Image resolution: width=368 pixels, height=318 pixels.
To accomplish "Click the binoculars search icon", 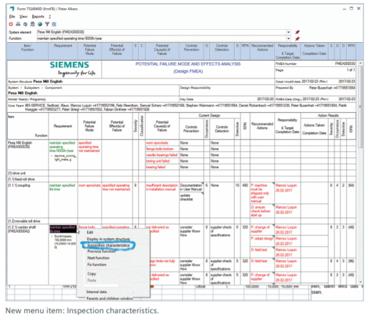I will pos(33,24).
